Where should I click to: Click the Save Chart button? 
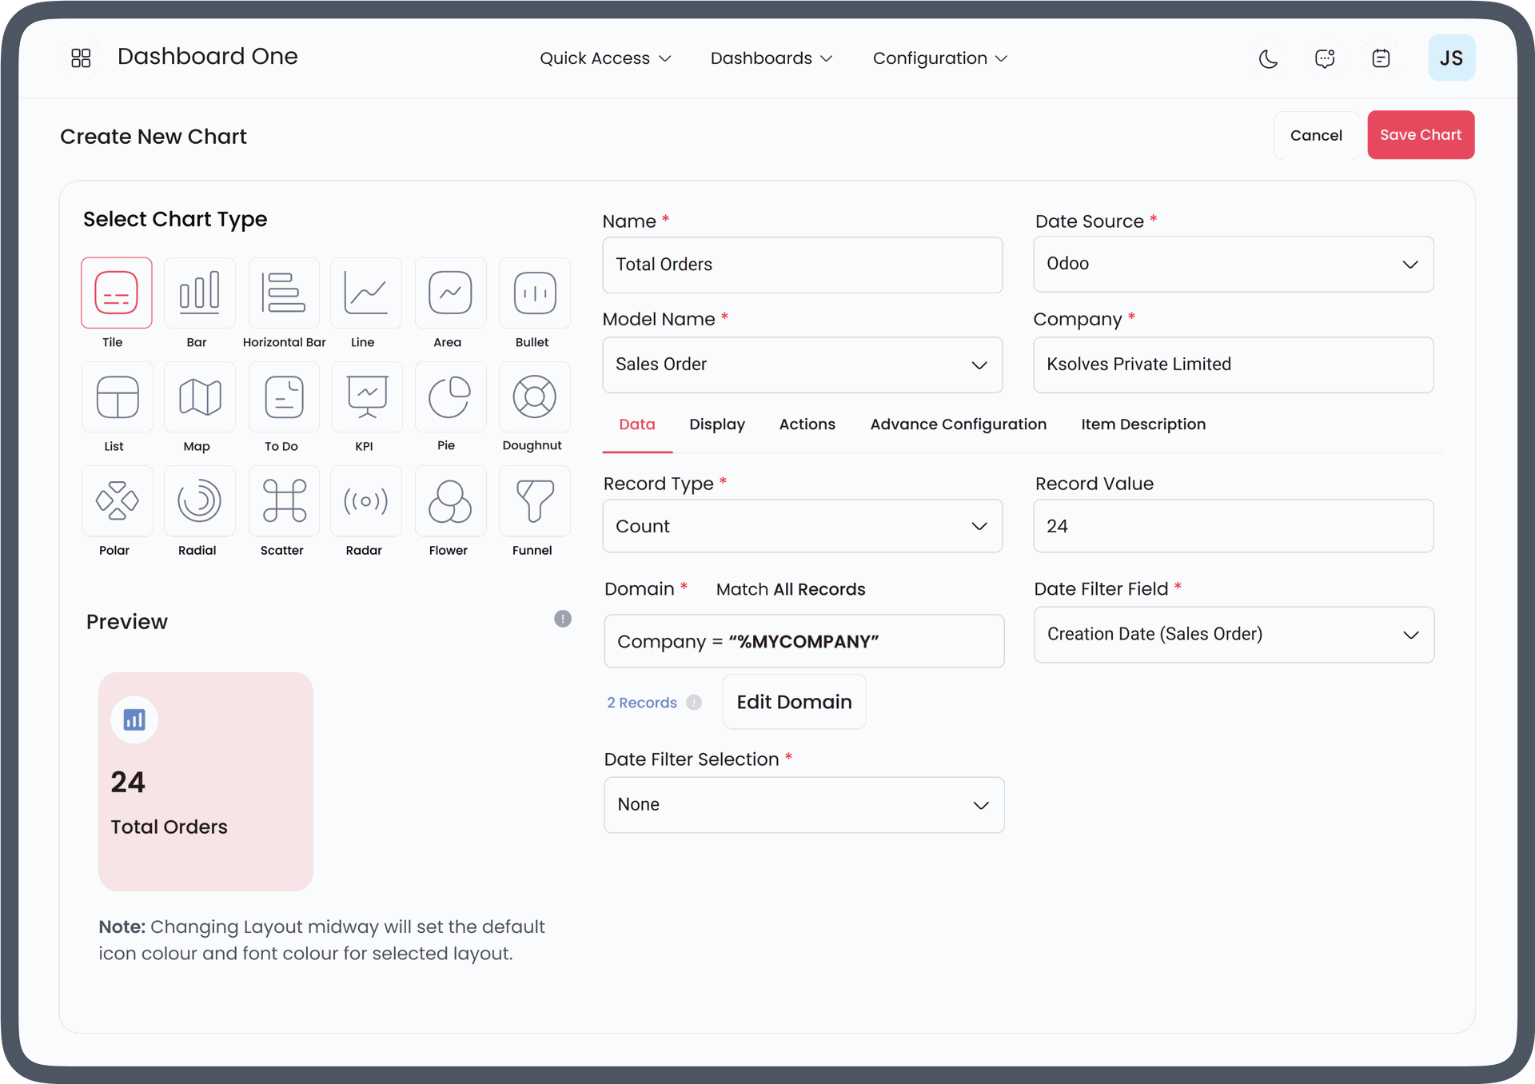(1420, 135)
